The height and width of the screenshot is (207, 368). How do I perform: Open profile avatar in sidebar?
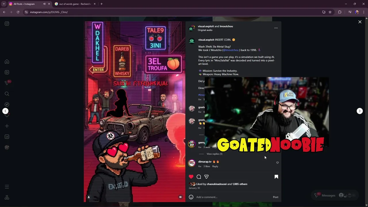[x=7, y=147]
